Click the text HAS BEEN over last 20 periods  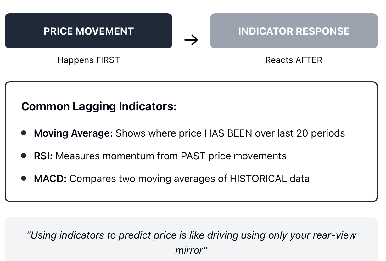[275, 133]
